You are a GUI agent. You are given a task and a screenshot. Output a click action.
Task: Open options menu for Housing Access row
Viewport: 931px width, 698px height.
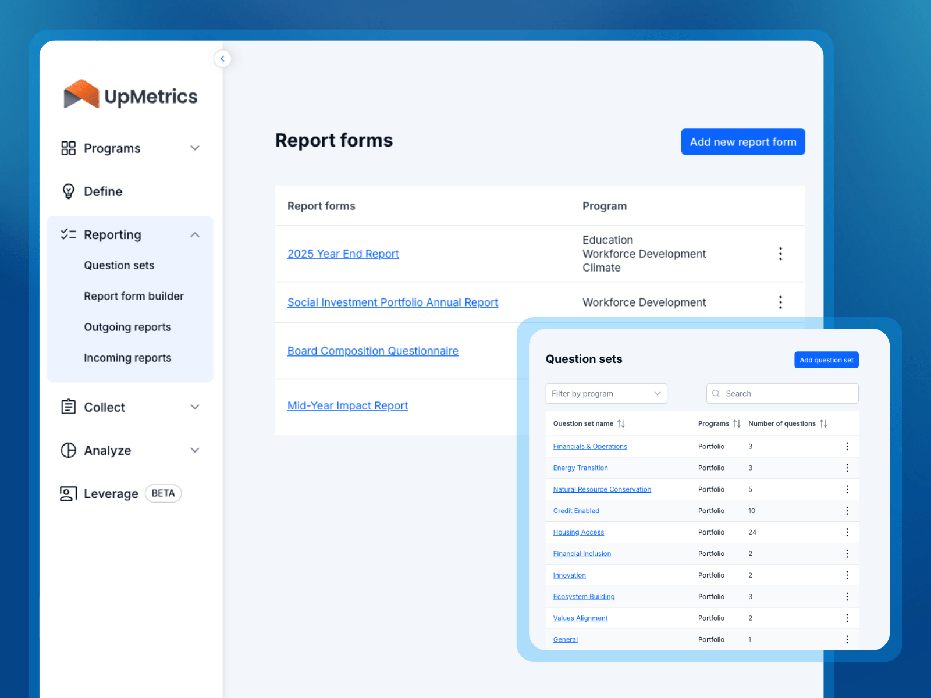tap(847, 532)
